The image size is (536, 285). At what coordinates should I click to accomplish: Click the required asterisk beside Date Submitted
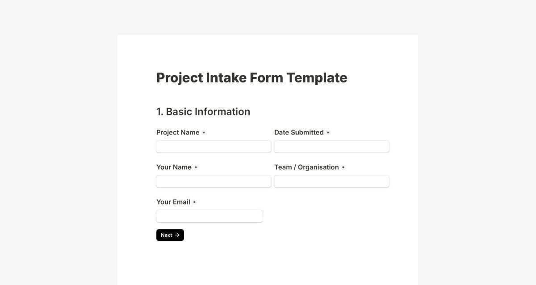point(328,132)
